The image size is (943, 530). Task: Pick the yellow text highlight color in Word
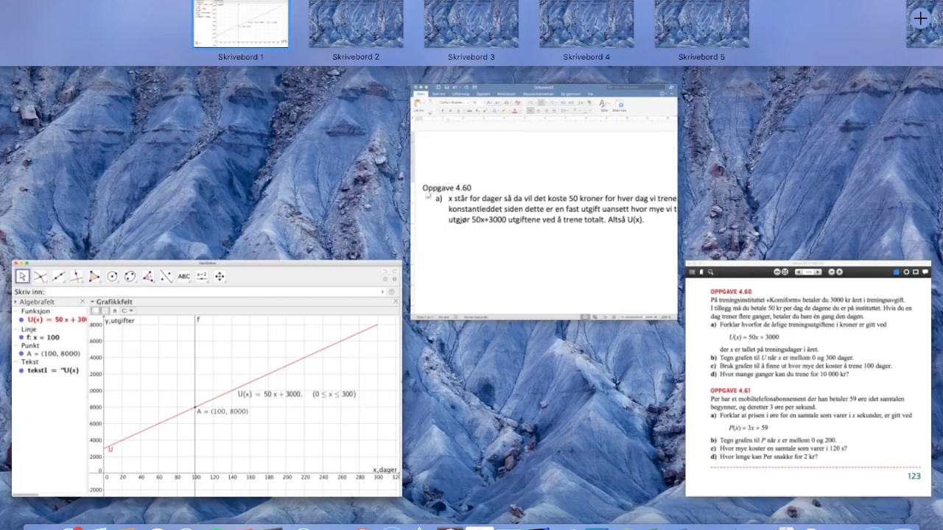(504, 111)
